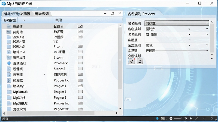
Task: Click the slider track in the status bar
Action: click(178, 118)
